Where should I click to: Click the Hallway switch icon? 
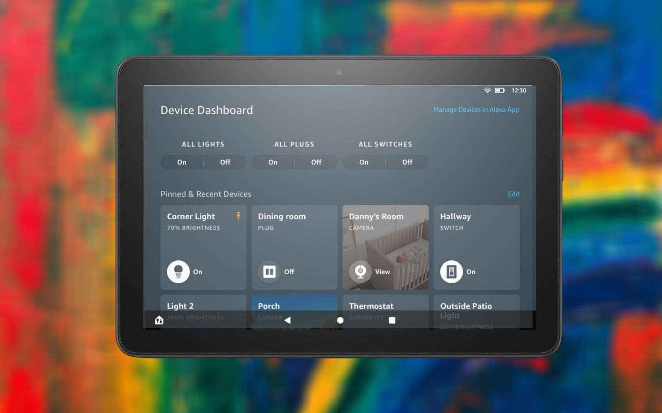click(451, 272)
